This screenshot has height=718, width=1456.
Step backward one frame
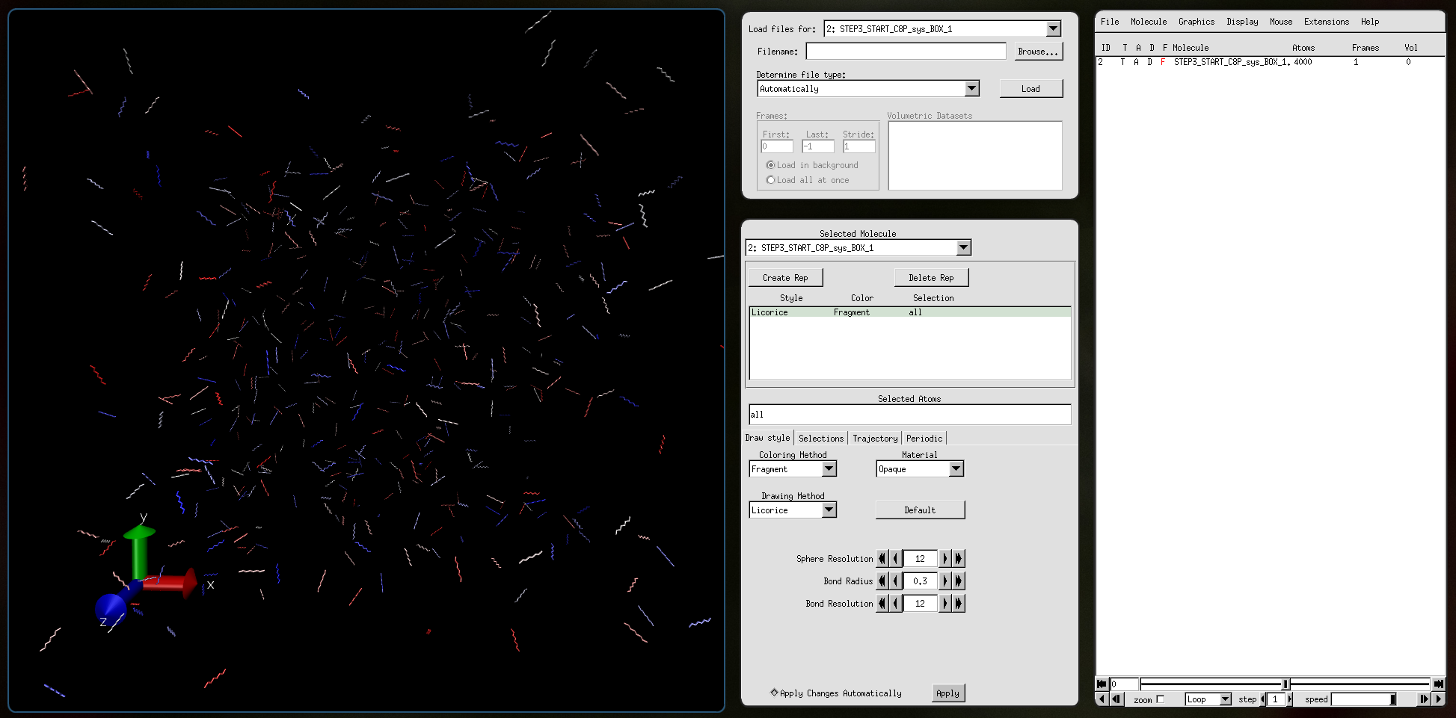point(1116,699)
